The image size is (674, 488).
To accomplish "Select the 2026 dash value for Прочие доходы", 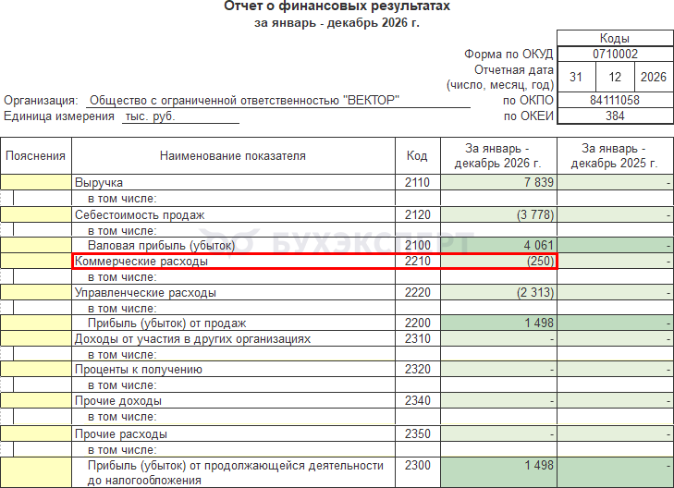I will point(498,400).
